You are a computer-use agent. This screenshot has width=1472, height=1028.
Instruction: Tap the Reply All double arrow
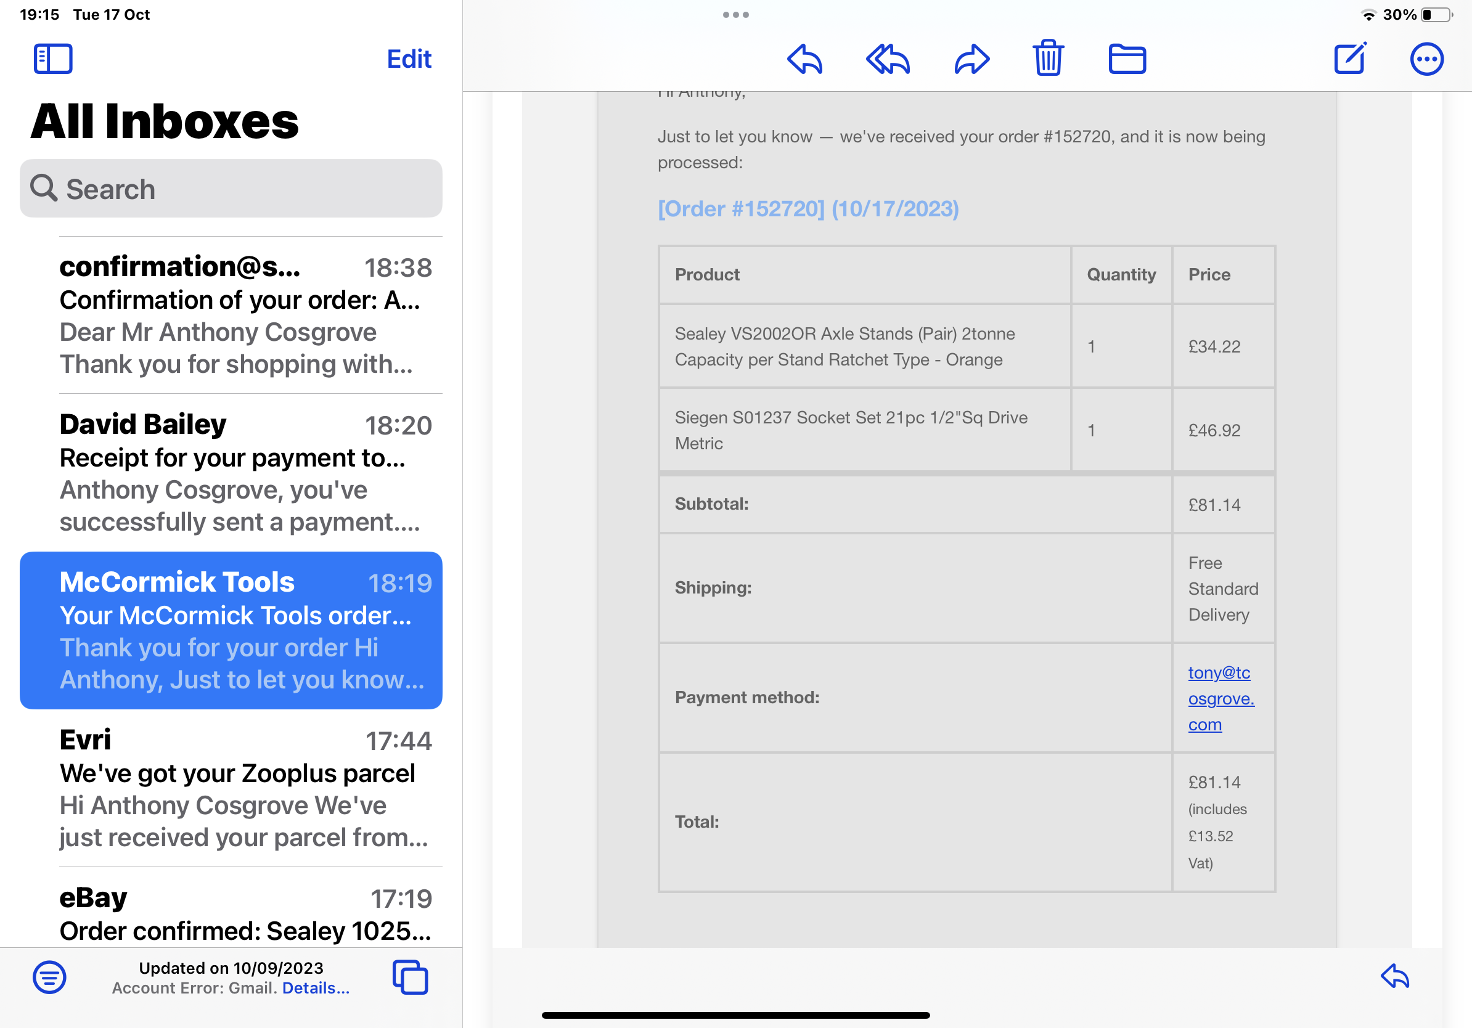point(887,59)
